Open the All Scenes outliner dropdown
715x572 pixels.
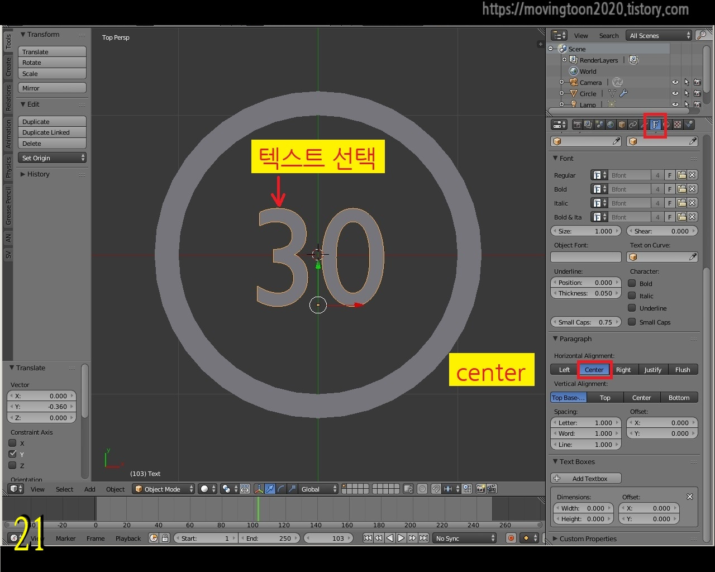(659, 35)
